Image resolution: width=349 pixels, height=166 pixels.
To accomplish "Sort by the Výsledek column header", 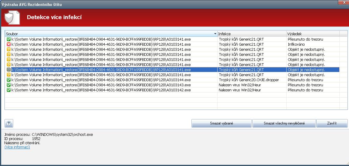I will coord(313,34).
